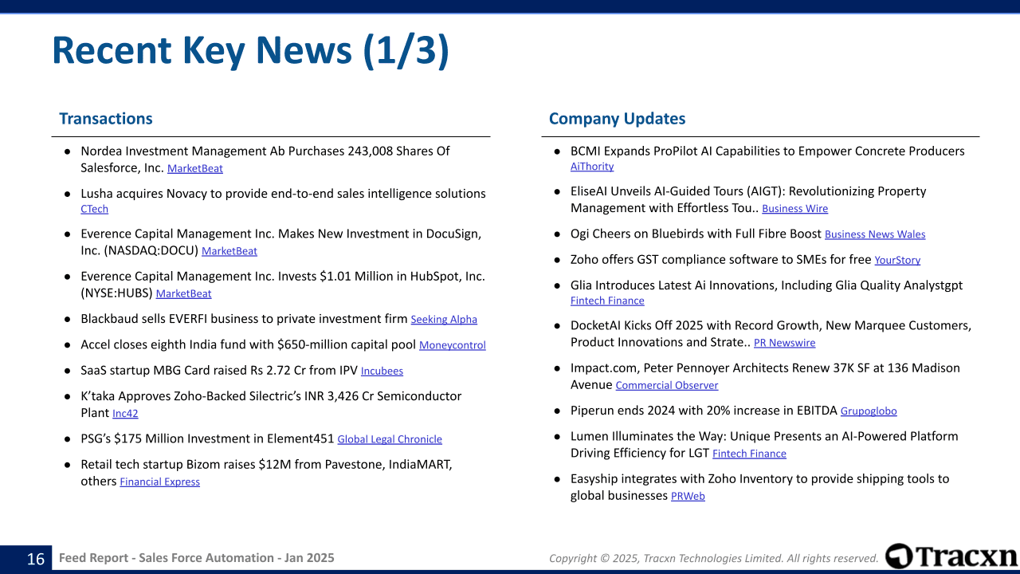
Task: Open the Moneycontrol source link
Action: [452, 345]
